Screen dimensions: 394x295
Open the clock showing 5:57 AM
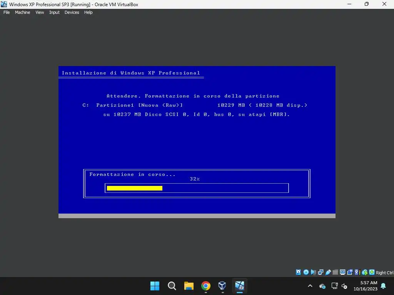[366, 286]
